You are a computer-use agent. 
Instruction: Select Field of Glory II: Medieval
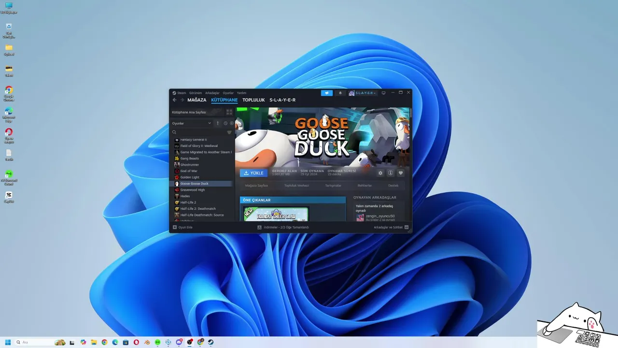click(199, 145)
